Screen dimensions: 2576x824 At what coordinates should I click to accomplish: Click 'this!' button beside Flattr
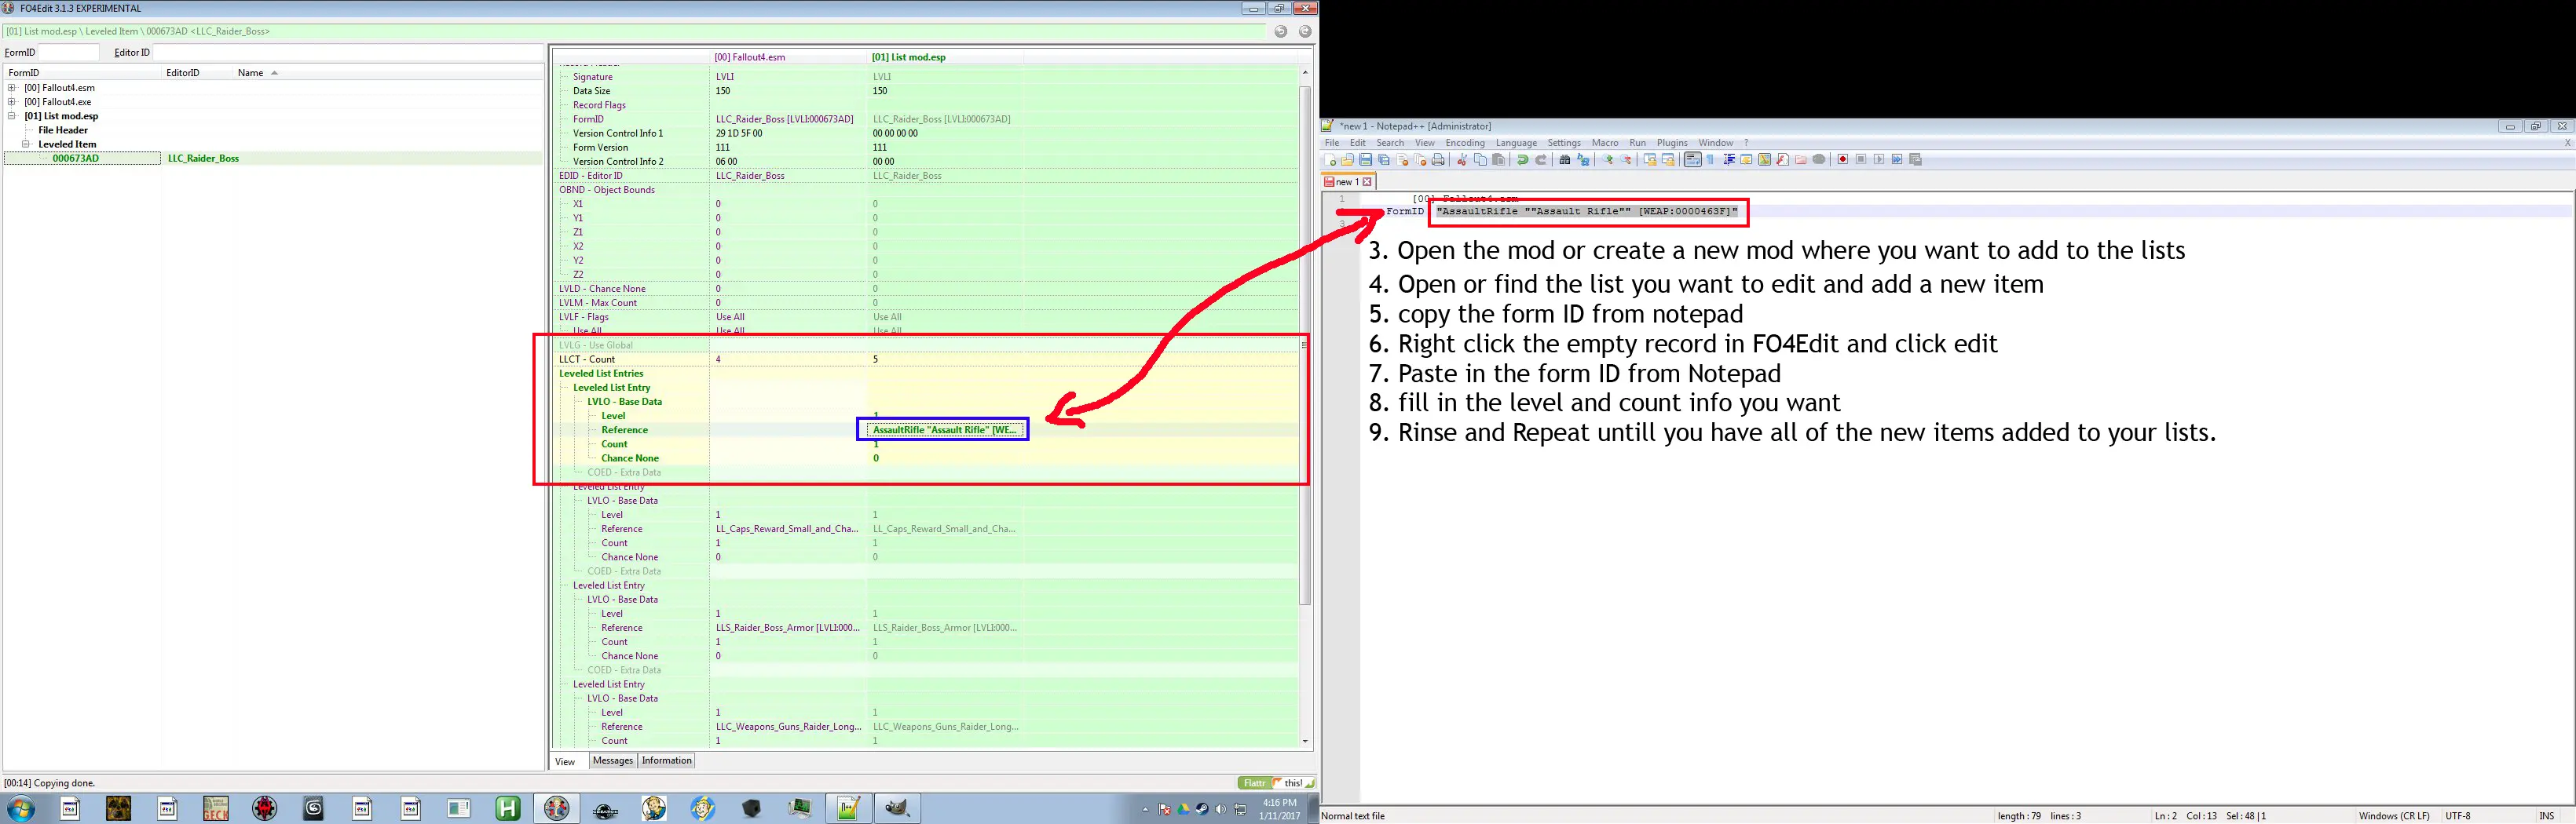1293,783
